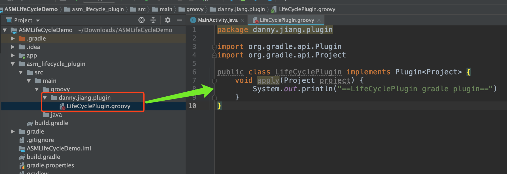This screenshot has height=174, width=507.
Task: Expand the .gradle folder
Action: 13,39
